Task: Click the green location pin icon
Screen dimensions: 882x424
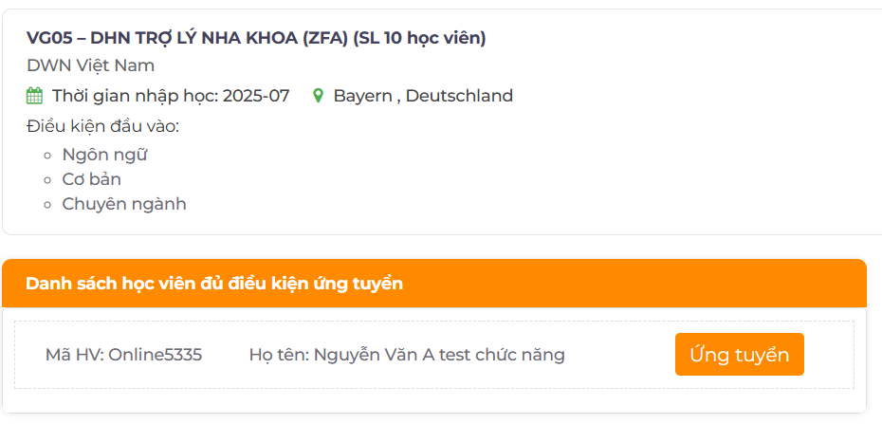Action: click(x=318, y=96)
